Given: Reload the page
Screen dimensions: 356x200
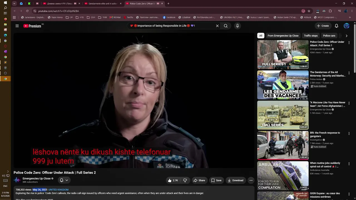Looking at the screenshot, I should point(27,11).
